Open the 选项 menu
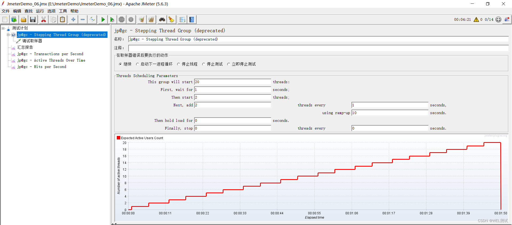The width and height of the screenshot is (512, 225). tap(51, 11)
